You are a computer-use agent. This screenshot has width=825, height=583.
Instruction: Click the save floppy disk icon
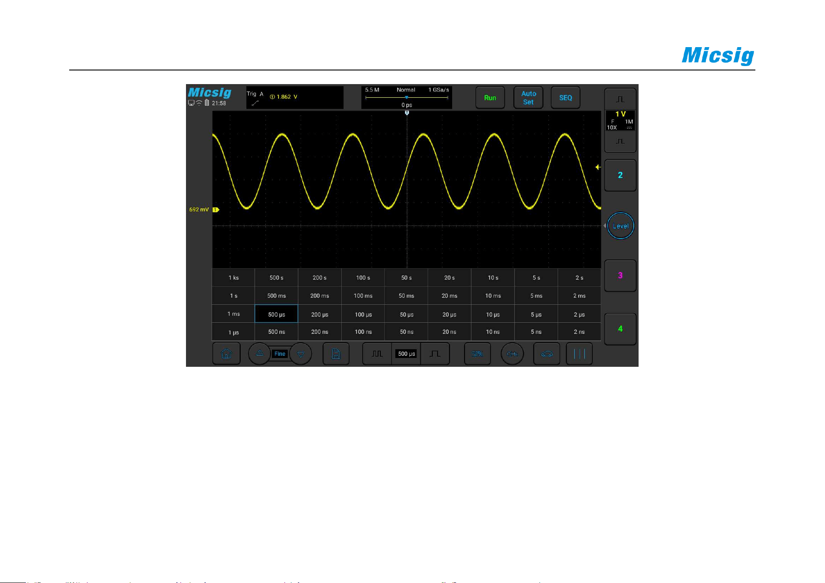(336, 354)
